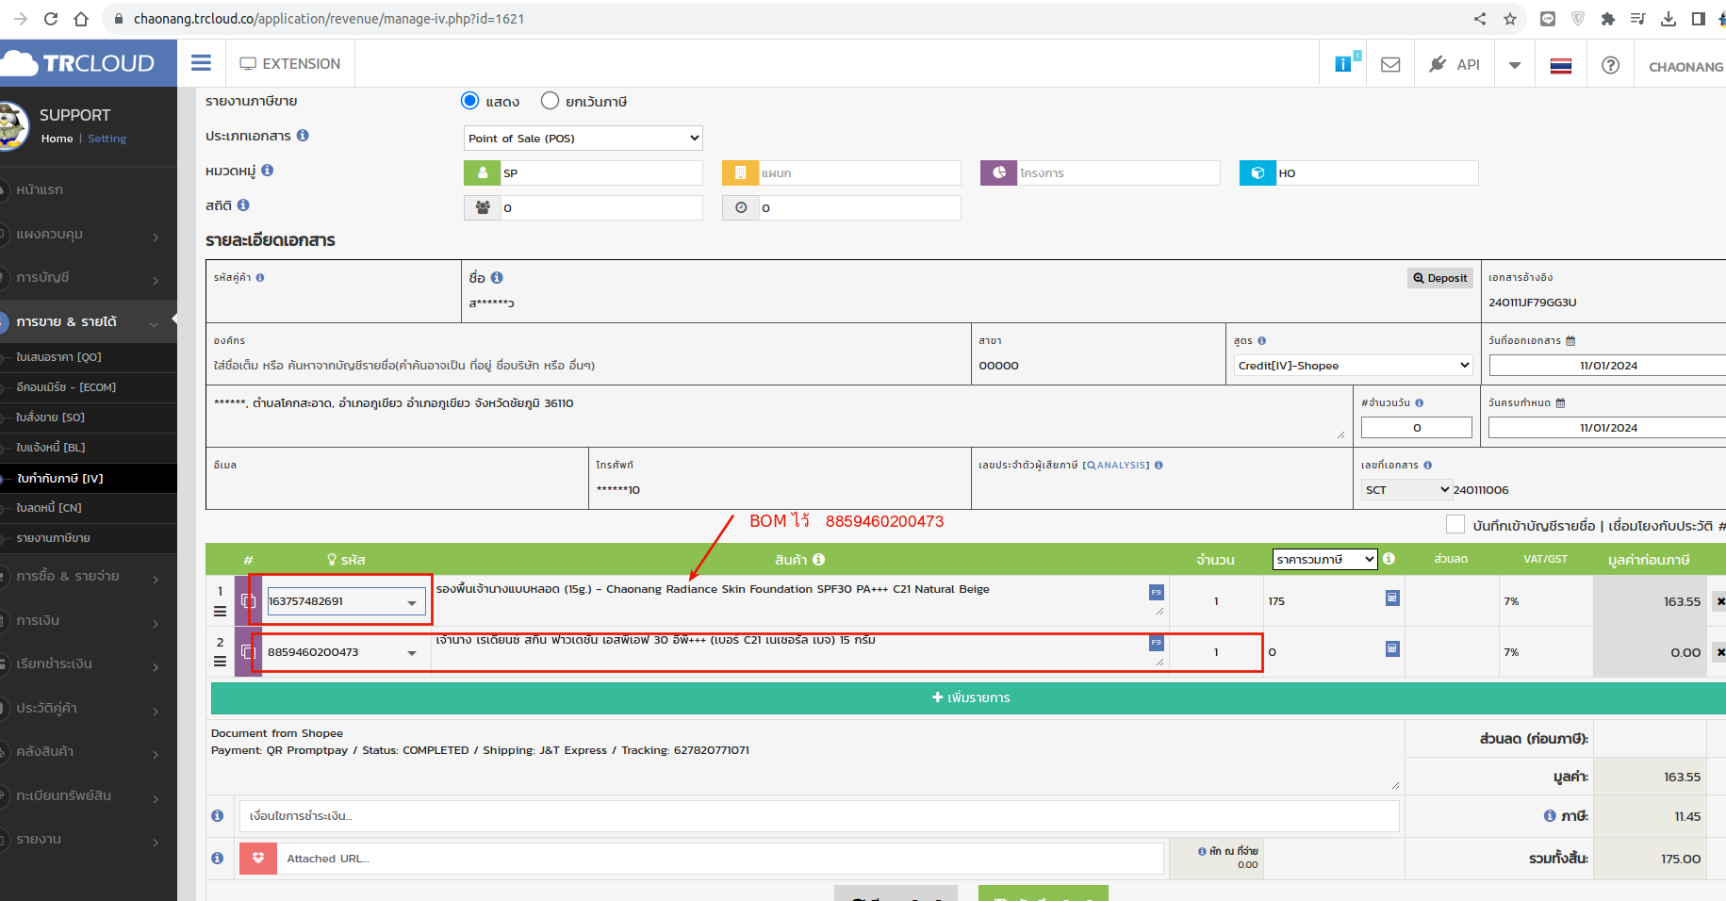Select the ยกเว้นภาษี radio button
This screenshot has height=901, width=1726.
550,100
